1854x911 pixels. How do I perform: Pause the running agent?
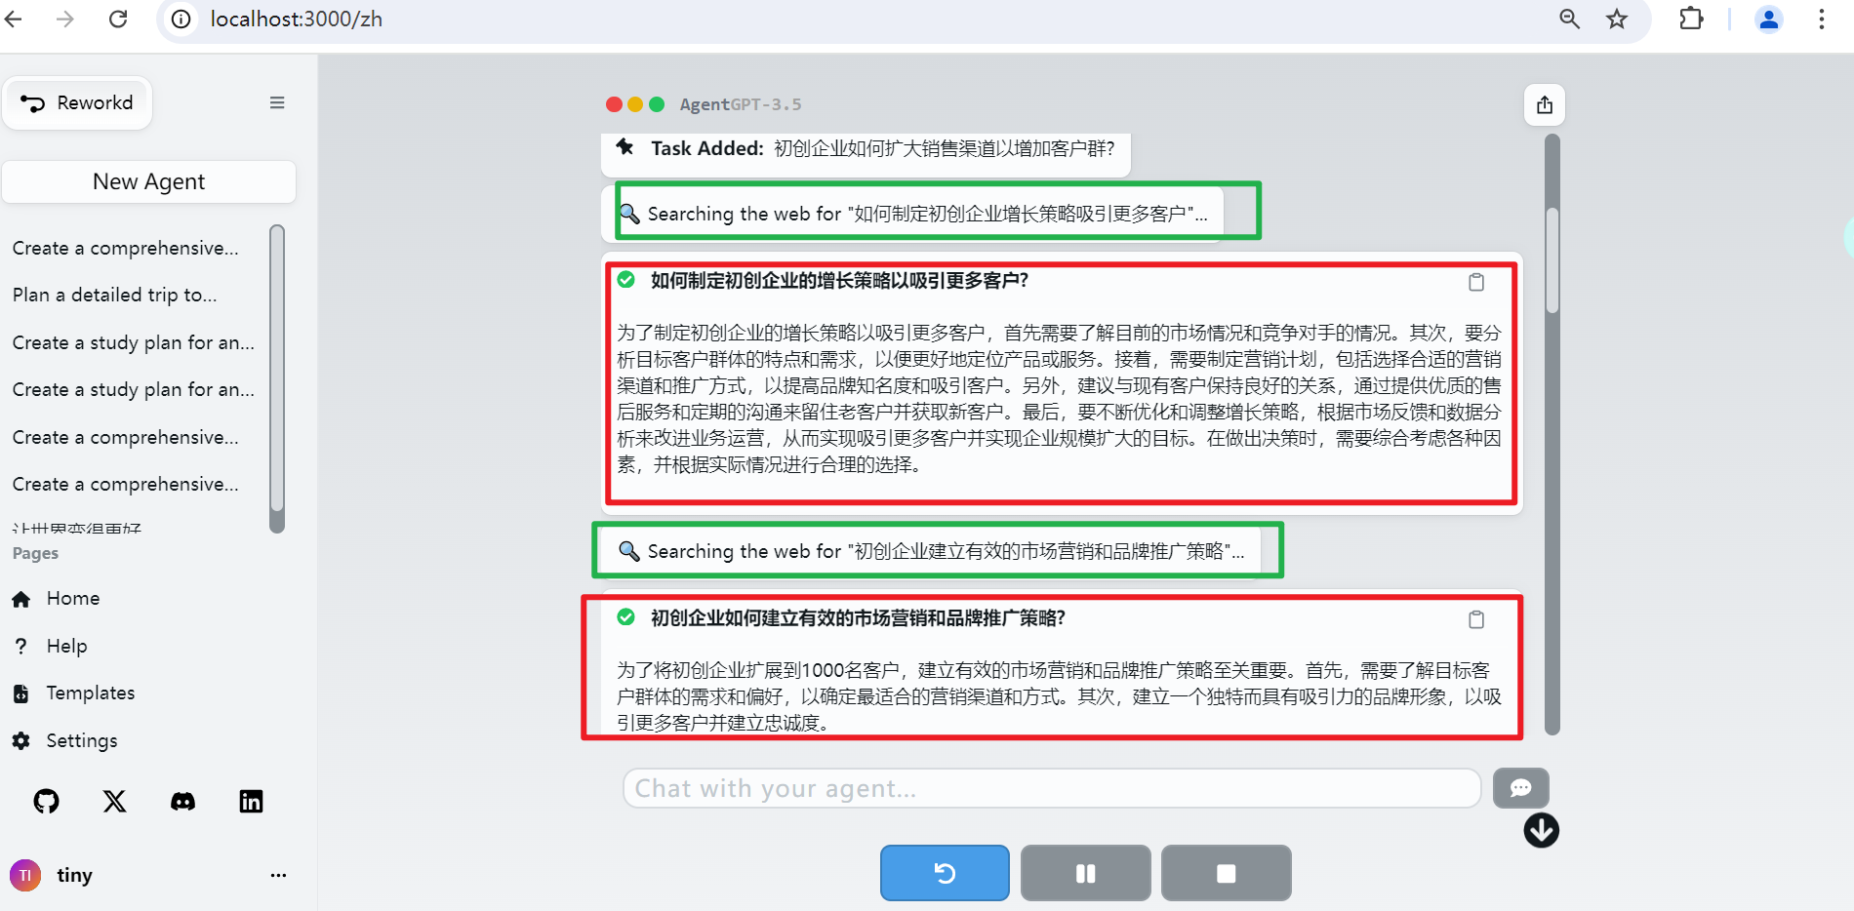pos(1085,873)
